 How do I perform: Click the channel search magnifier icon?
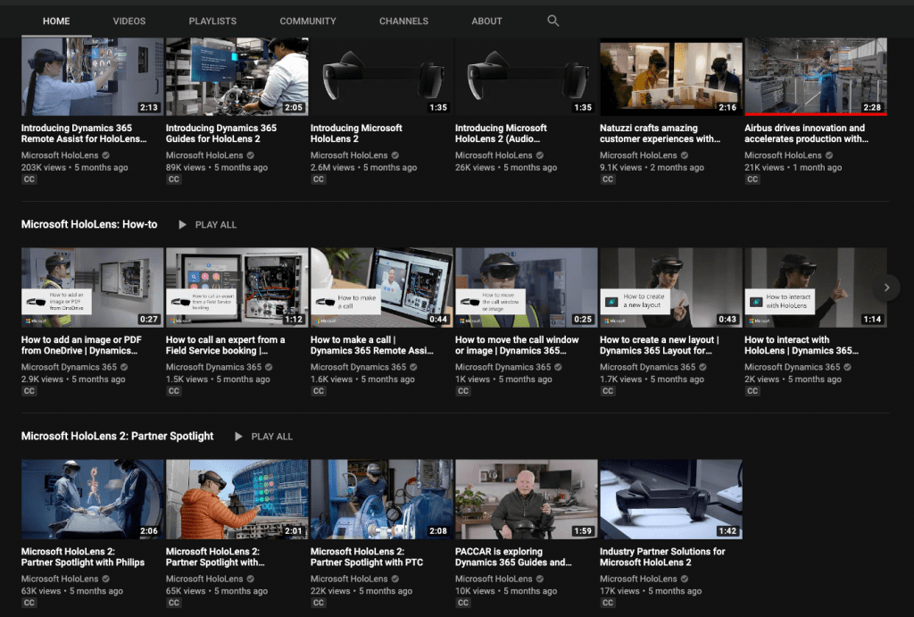[553, 21]
